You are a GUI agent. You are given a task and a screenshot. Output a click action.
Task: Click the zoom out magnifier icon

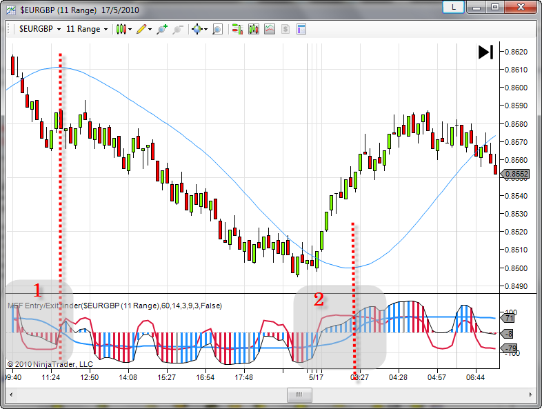point(178,30)
